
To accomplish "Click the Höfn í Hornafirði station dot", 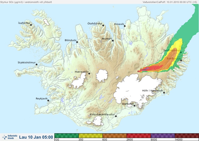I will (164, 93).
